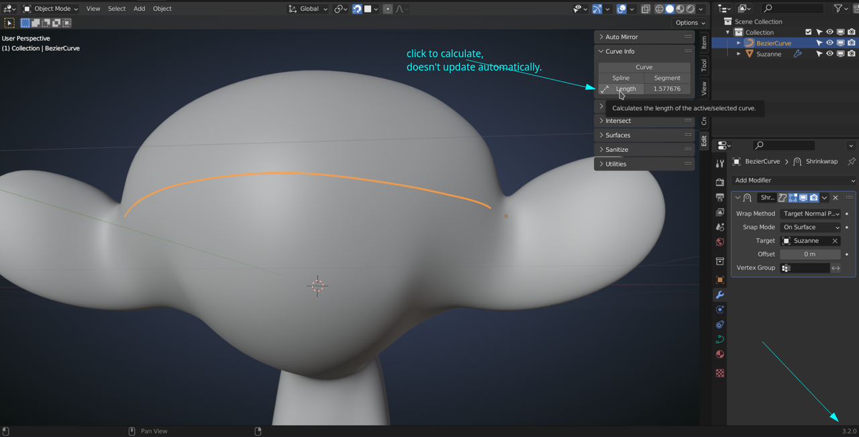Select the Select Box tool icon

[10, 23]
